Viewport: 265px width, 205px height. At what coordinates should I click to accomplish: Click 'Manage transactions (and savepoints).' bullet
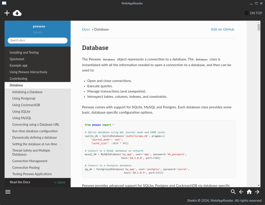click(117, 91)
